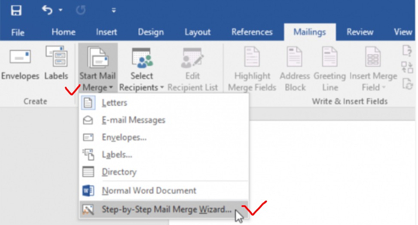Switch to the Home tab
Viewport: 418px width, 225px height.
click(x=64, y=32)
